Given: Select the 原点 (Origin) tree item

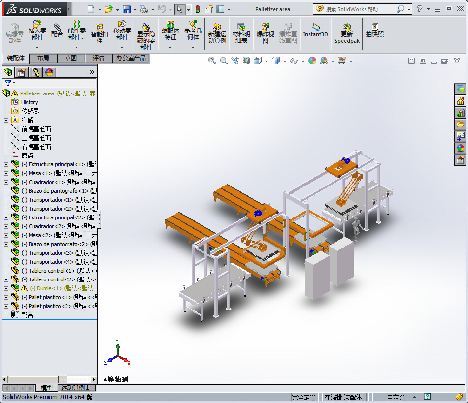Looking at the screenshot, I should [x=27, y=155].
